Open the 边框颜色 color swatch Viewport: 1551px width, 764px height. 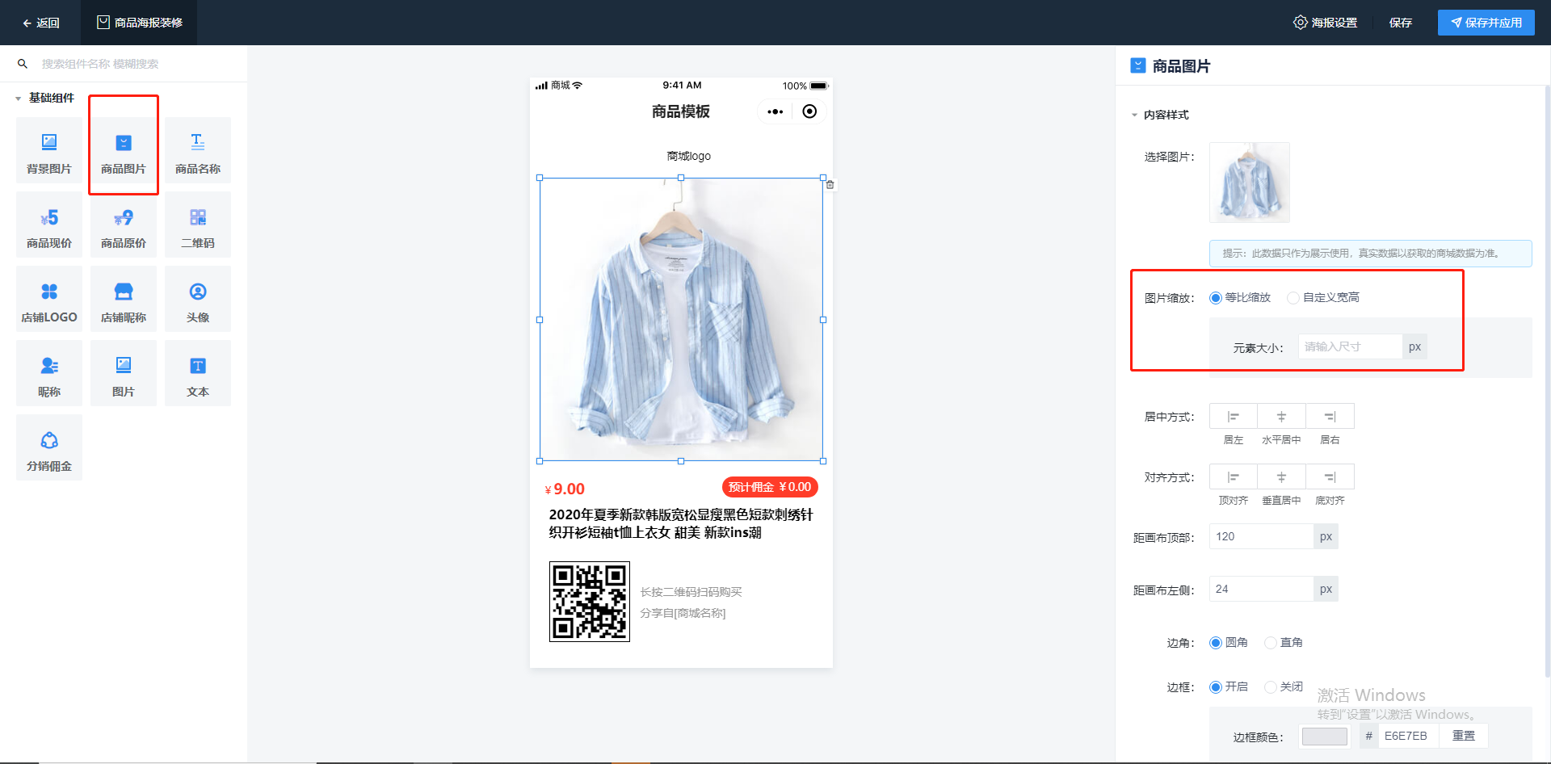1325,737
